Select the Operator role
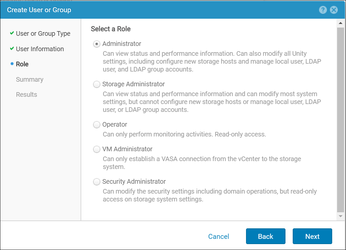The image size is (346, 250). click(x=97, y=124)
